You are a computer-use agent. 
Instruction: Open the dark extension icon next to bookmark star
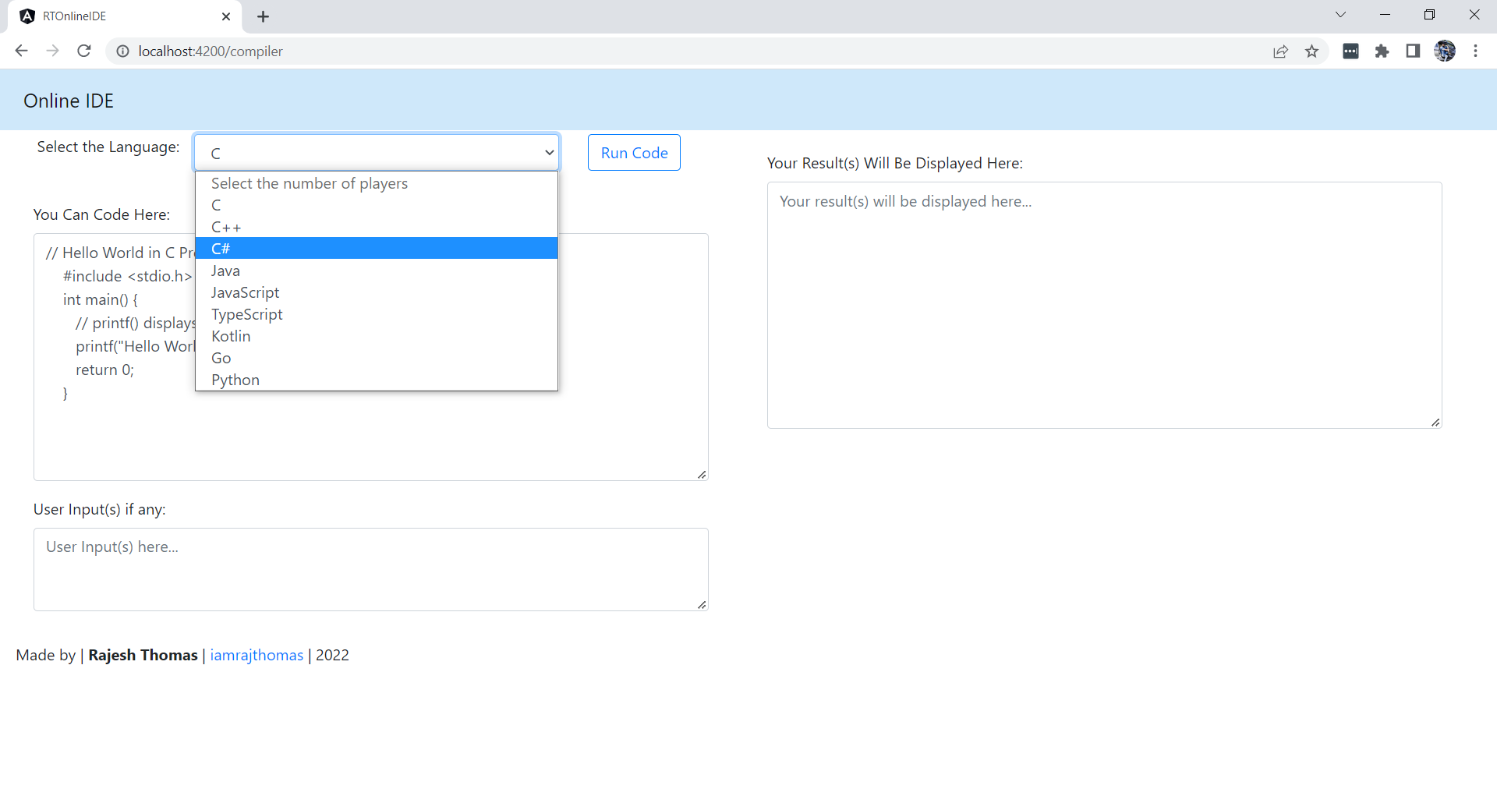[1350, 51]
